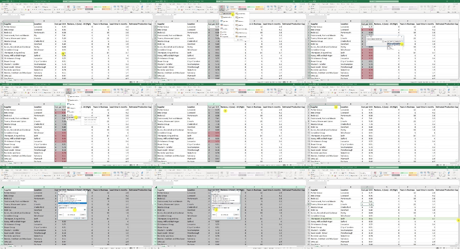Select 'Use a formula' rule type, bottom-left frame dialog
This screenshot has height=249, width=460.
(x=72, y=203)
